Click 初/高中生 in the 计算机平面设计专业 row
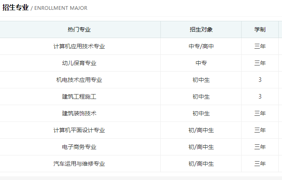The width and height of the screenshot is (282, 180). [201, 130]
